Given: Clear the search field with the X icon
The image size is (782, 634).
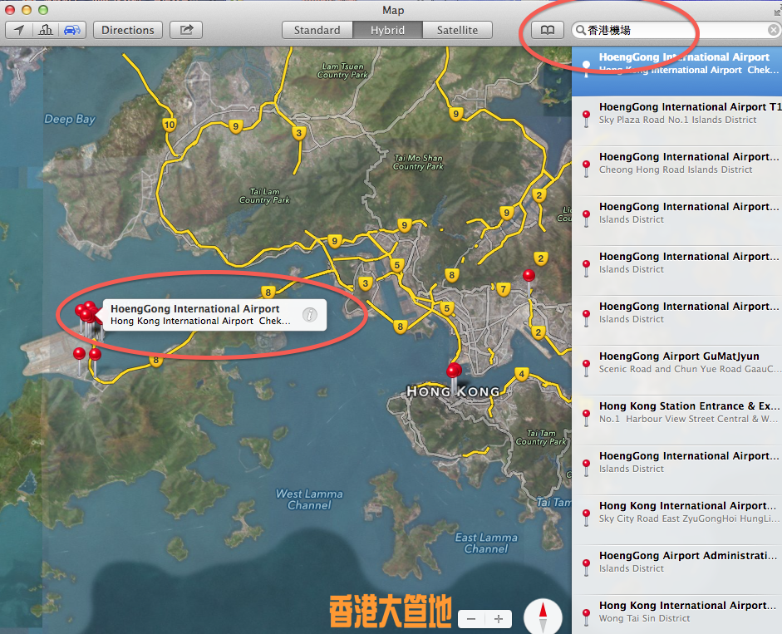Looking at the screenshot, I should pos(774,30).
